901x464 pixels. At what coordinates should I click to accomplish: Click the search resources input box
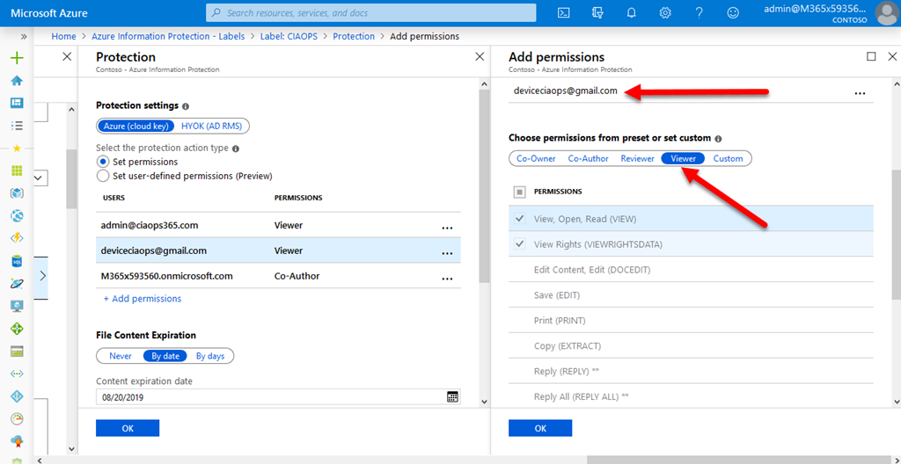coord(370,13)
